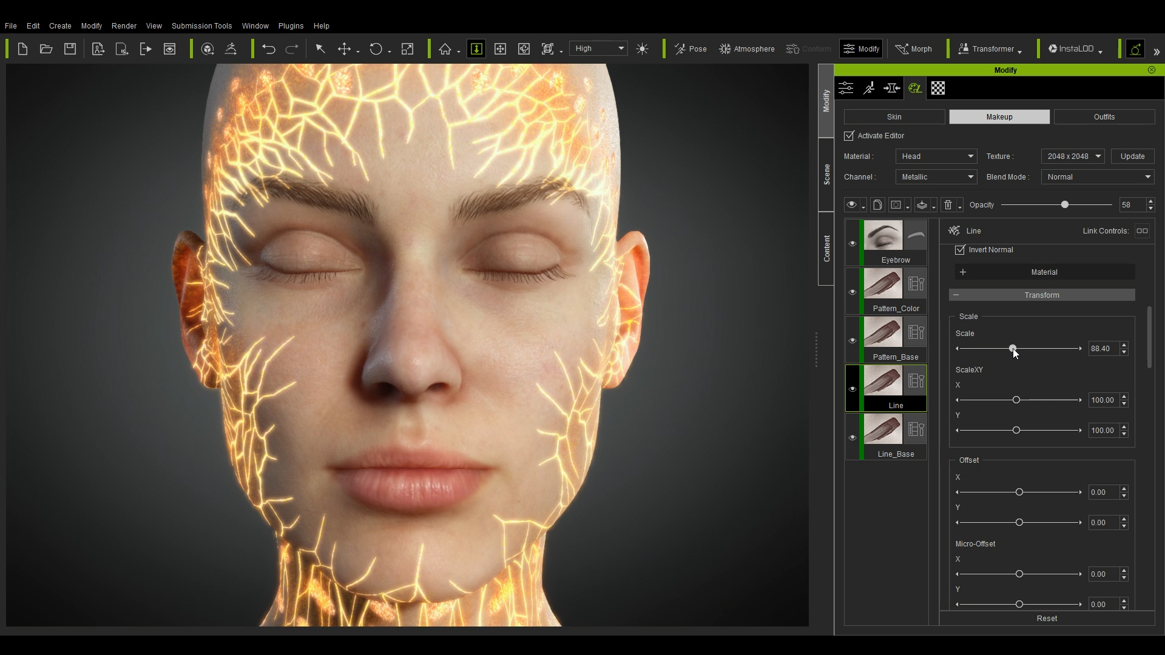Create a new project with New icon
Screen dimensions: 1165x655
pos(22,49)
